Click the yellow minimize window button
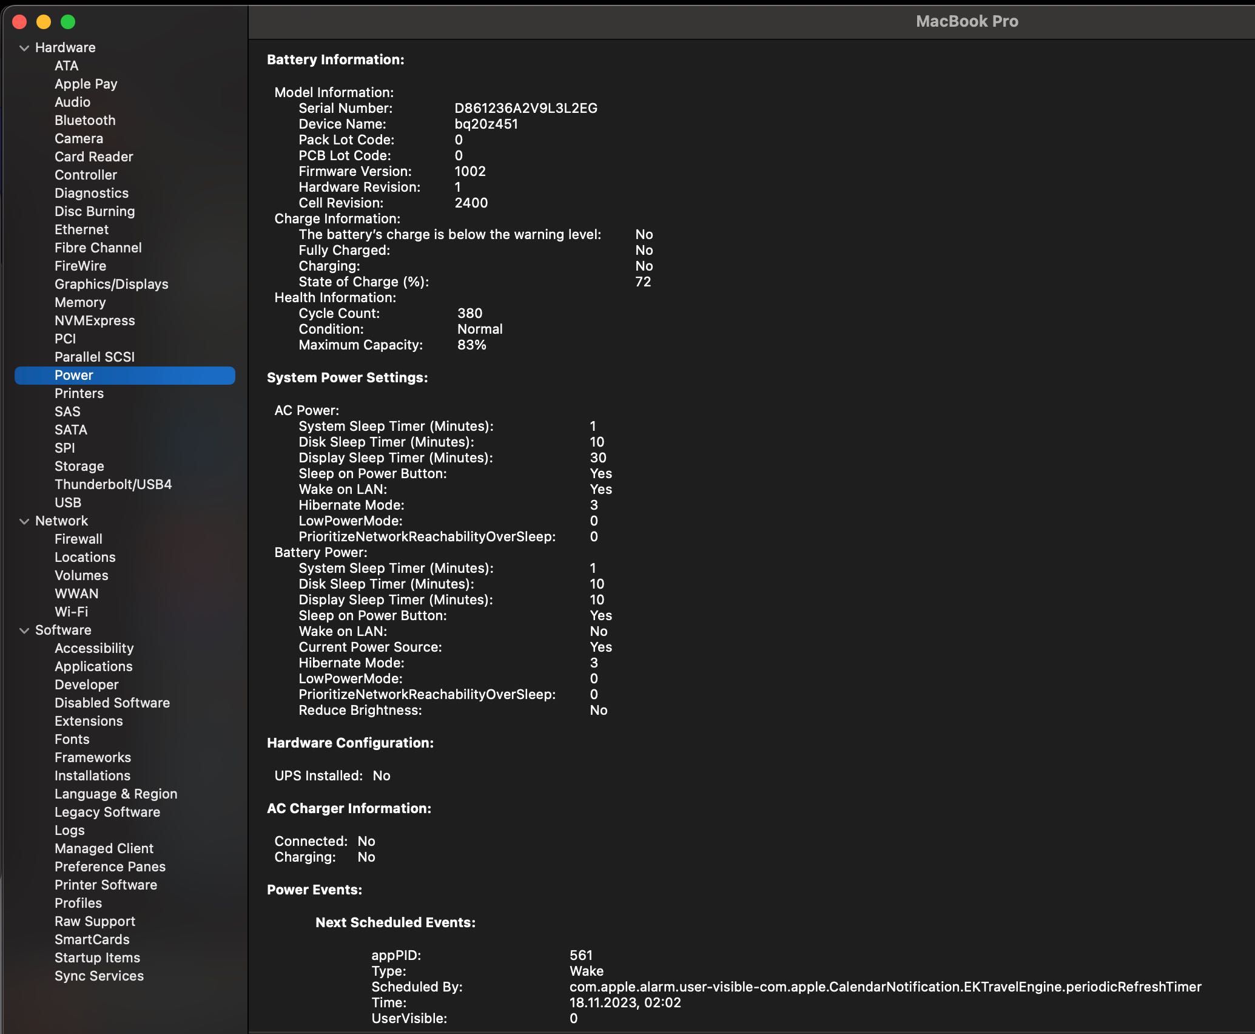The width and height of the screenshot is (1255, 1034). click(44, 22)
